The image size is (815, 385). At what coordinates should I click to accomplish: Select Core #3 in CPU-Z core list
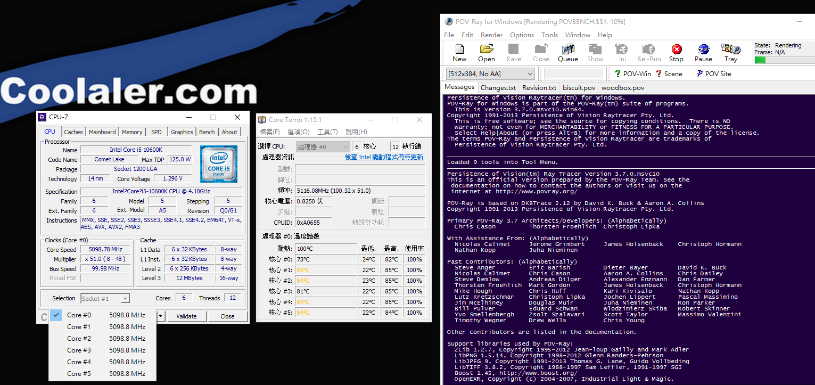point(103,350)
